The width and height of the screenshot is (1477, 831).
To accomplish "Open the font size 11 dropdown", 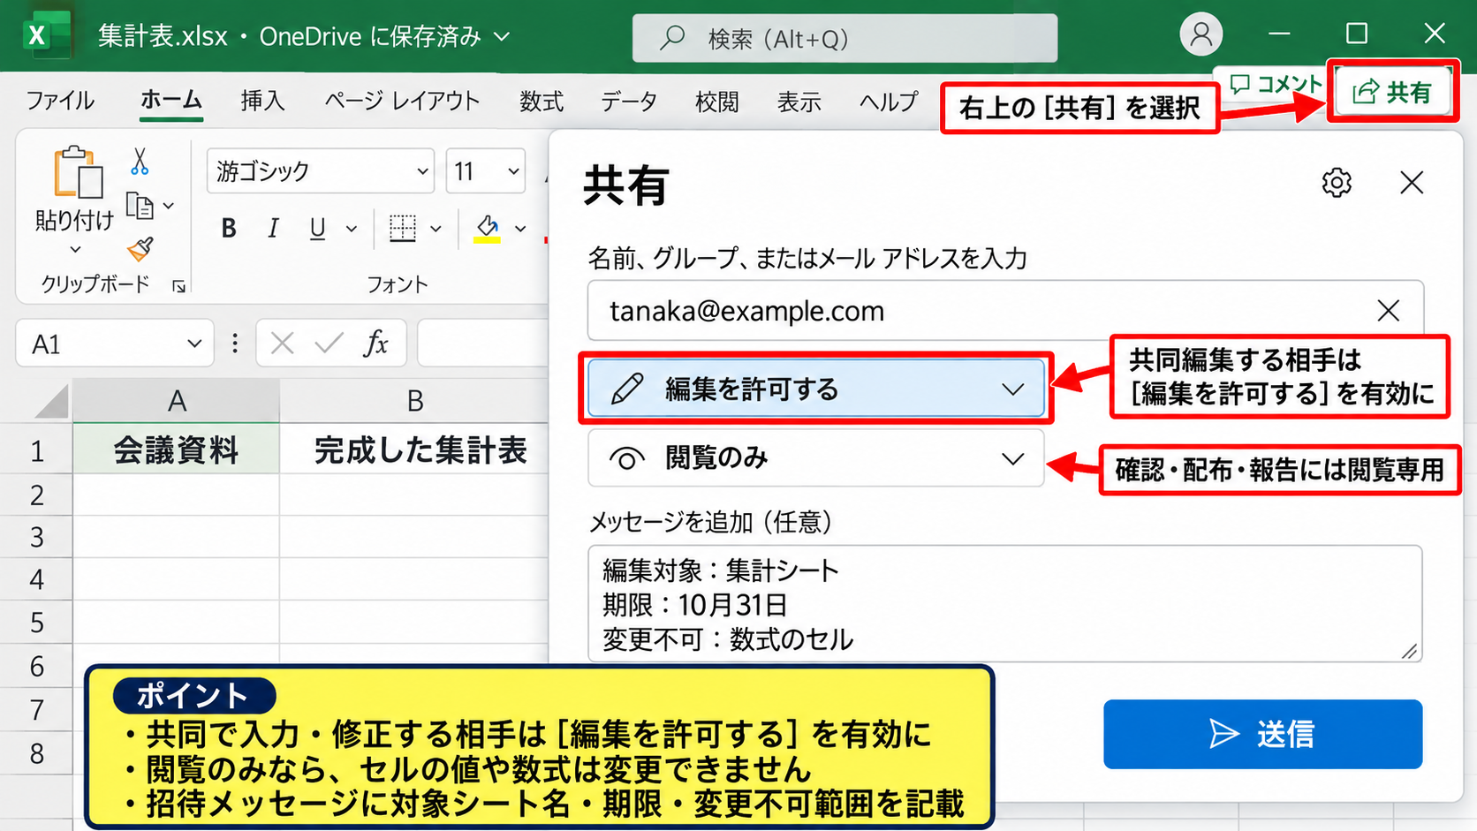I will [x=513, y=171].
